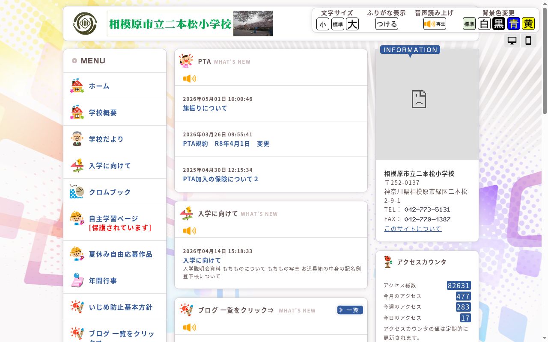Screen dimensions: 548x342
Task: Click the blog 一覧 button
Action: [350, 310]
